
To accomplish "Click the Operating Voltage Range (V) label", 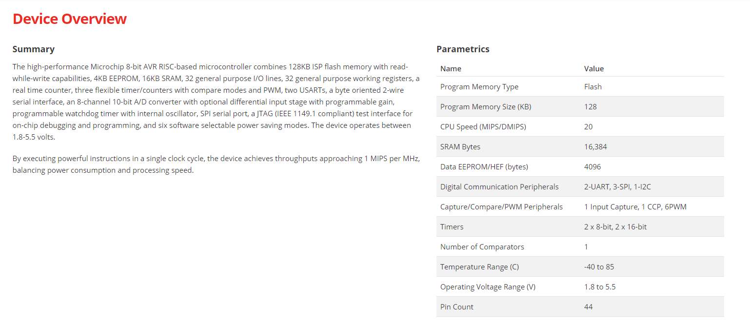I will pyautogui.click(x=488, y=287).
